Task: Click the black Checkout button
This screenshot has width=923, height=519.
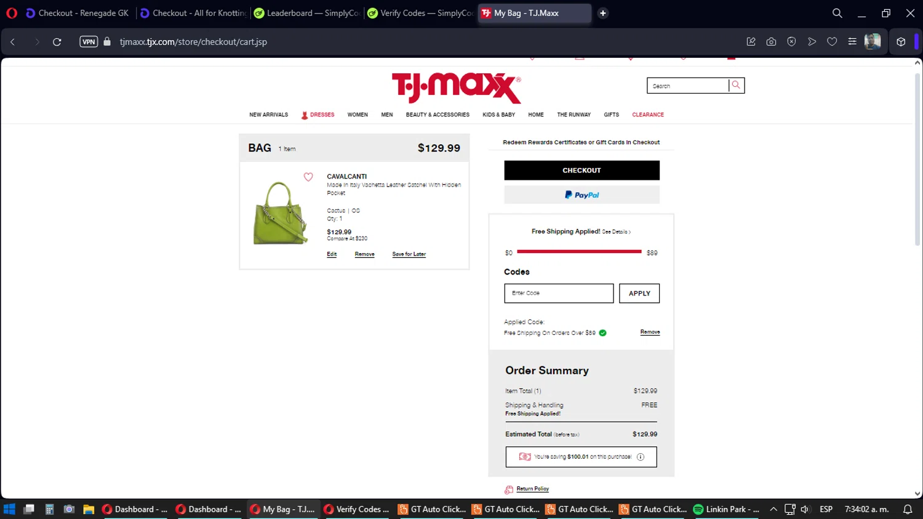Action: click(x=582, y=171)
